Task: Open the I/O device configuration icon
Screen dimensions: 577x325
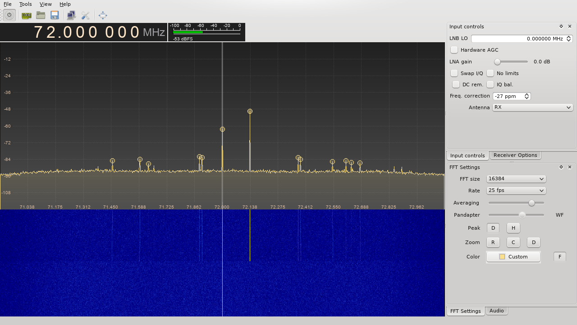Action: point(26,15)
